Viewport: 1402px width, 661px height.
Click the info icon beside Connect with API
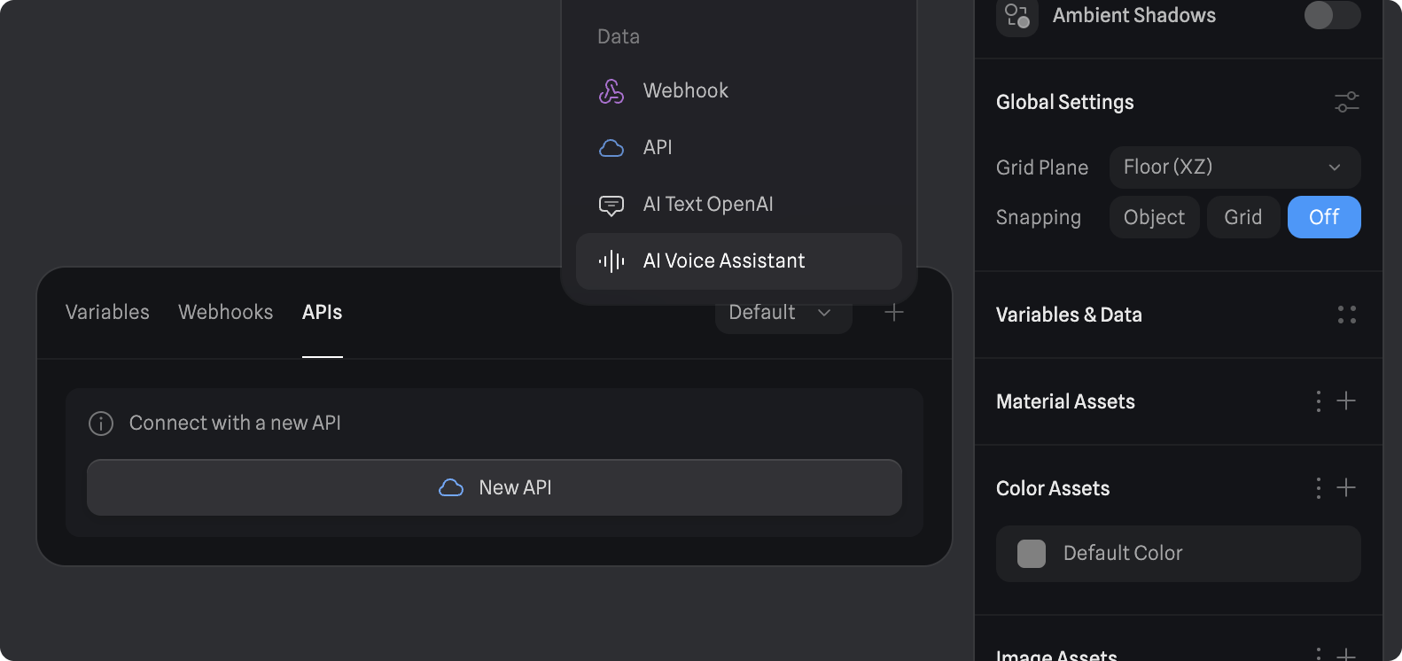pos(101,424)
